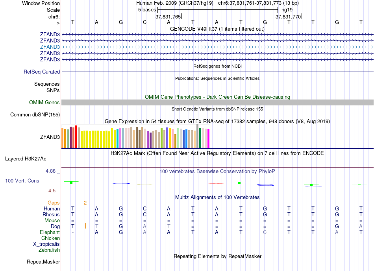The image size is (374, 271).
Task: Click the RepeatMasker track label
Action: (43, 262)
